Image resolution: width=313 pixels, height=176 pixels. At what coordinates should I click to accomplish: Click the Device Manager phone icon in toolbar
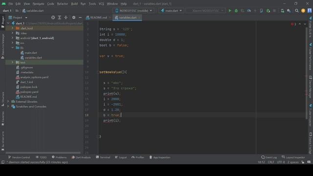pyautogui.click(x=283, y=11)
